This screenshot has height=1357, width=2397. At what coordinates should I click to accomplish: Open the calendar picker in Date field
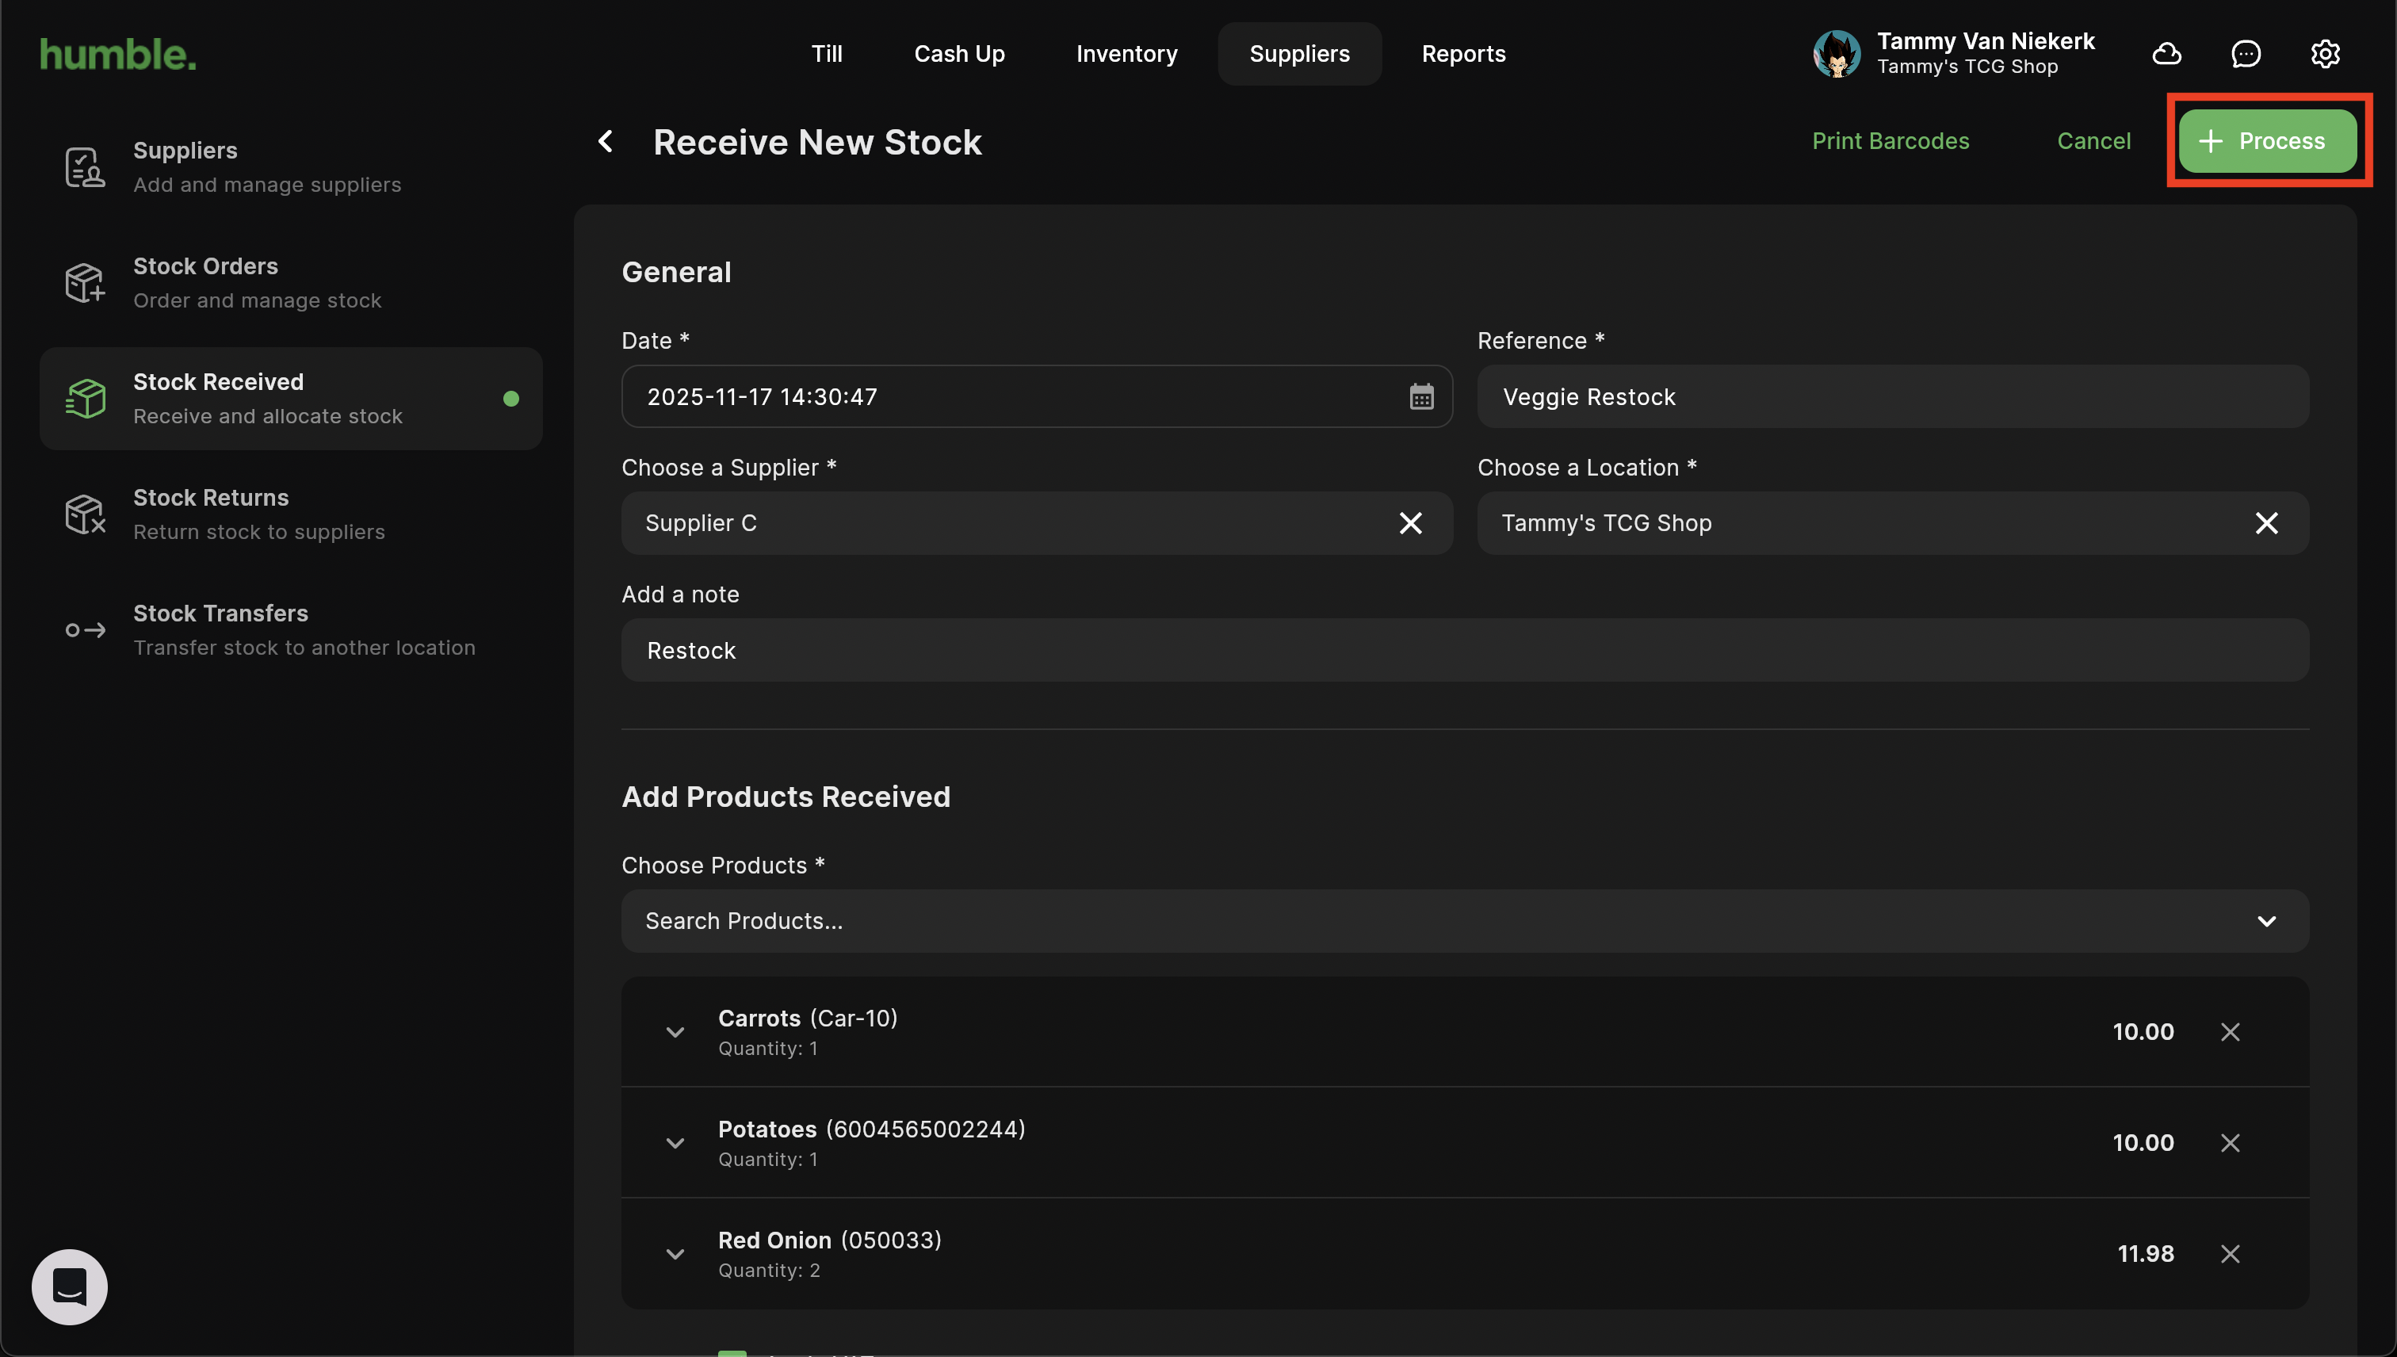tap(1420, 397)
